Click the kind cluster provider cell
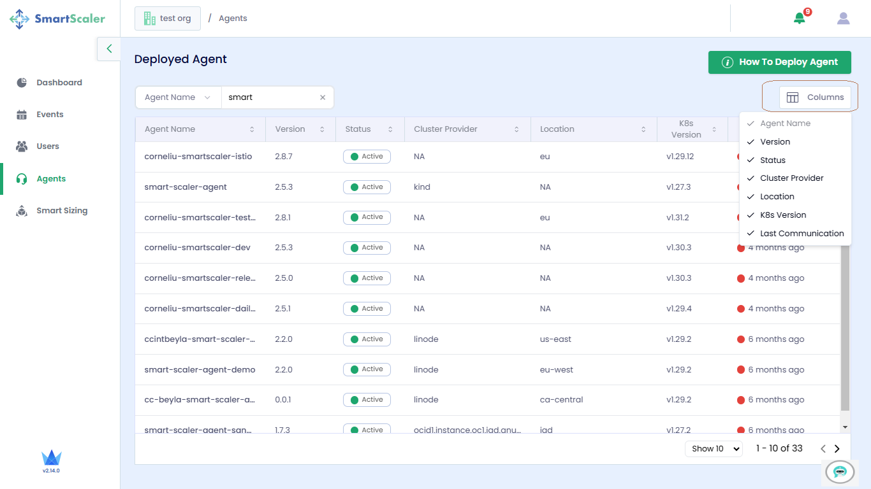This screenshot has width=871, height=489. [422, 187]
